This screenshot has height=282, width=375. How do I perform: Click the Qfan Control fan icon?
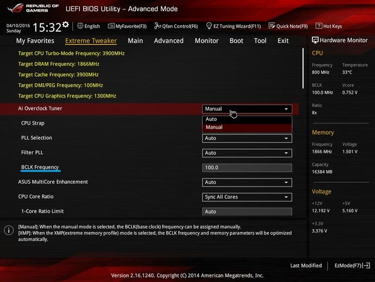158,26
